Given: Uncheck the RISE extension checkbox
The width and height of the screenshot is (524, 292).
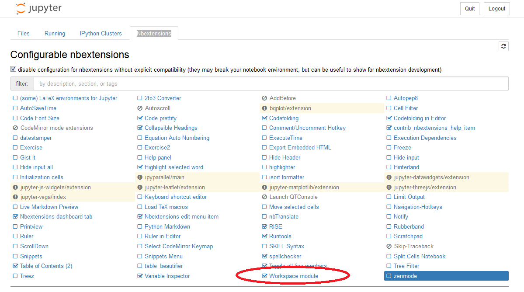Looking at the screenshot, I should click(x=264, y=226).
